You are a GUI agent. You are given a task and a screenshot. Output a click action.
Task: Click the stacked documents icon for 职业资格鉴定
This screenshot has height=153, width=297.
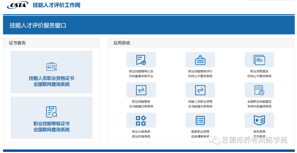pos(259,60)
